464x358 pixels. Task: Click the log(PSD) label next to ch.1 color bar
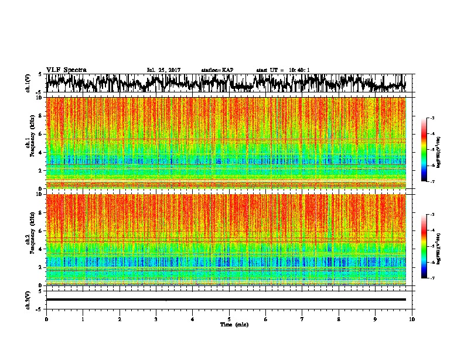(x=439, y=153)
